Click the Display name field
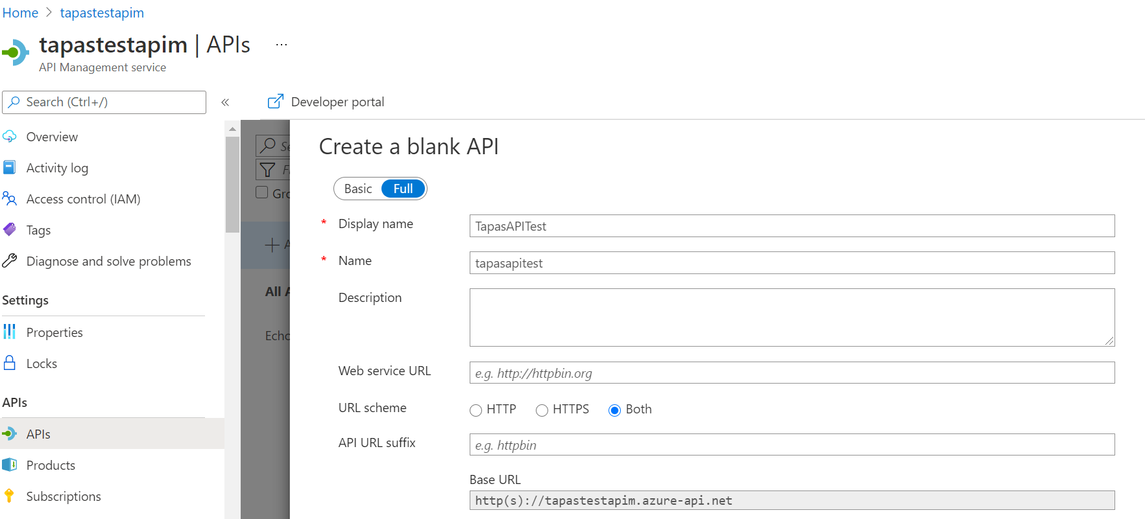This screenshot has height=519, width=1145. click(x=792, y=226)
